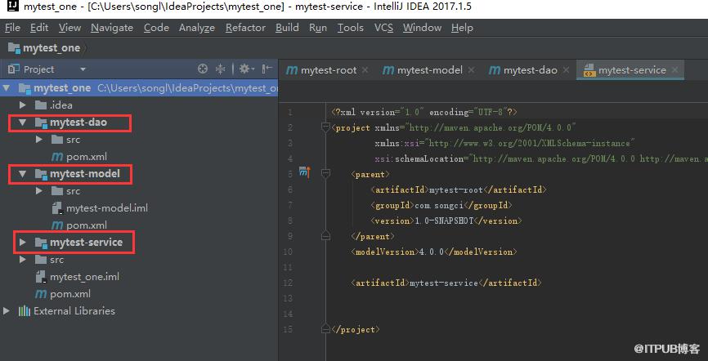Collapse the mytest-dao module

(23, 123)
